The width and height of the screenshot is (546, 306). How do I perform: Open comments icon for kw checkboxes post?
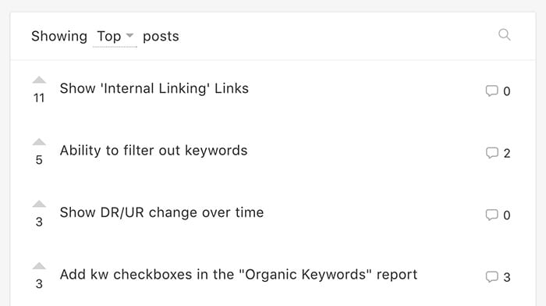491,277
